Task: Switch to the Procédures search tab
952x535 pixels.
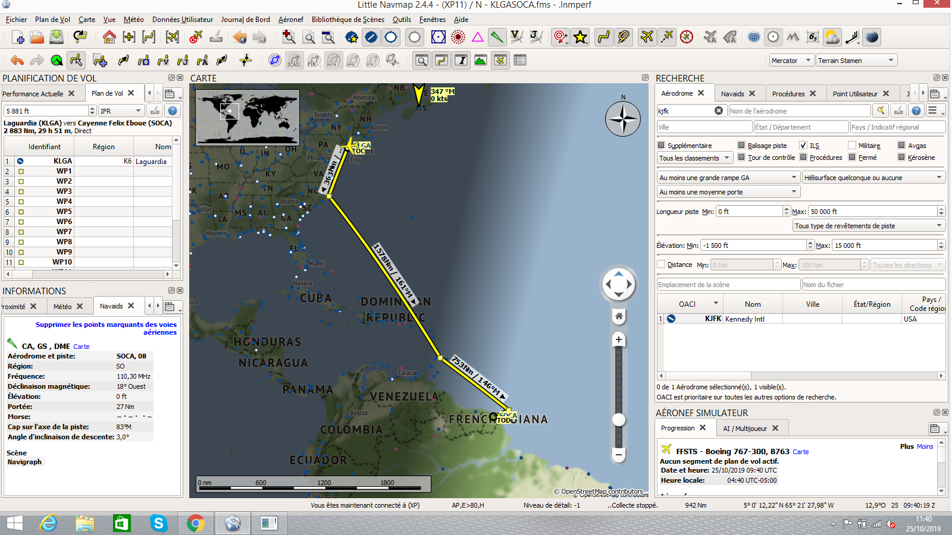Action: point(788,93)
